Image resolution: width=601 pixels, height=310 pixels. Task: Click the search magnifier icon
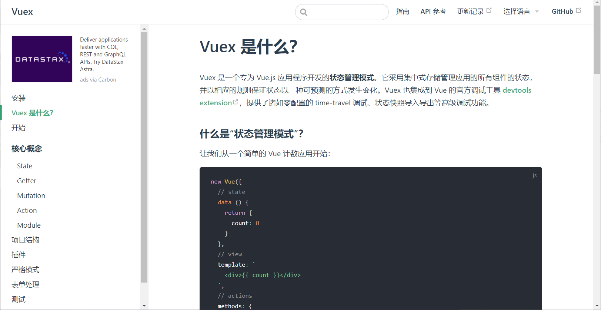pyautogui.click(x=304, y=12)
